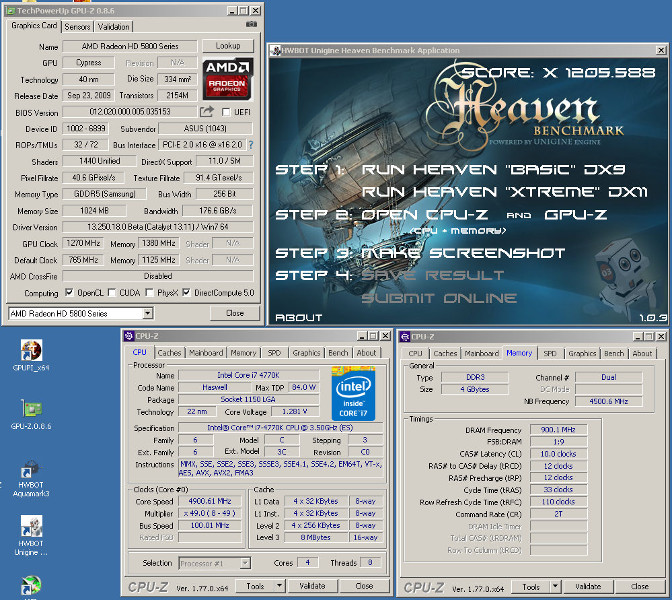Click SUBMIT ONLINE in Heaven app
672x600 pixels.
439,298
